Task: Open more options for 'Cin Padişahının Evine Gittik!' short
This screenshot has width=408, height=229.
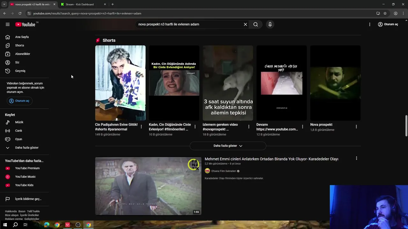Action: [x=141, y=127]
